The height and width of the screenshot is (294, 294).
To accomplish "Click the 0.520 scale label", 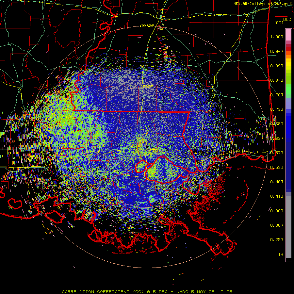I will (277, 168).
